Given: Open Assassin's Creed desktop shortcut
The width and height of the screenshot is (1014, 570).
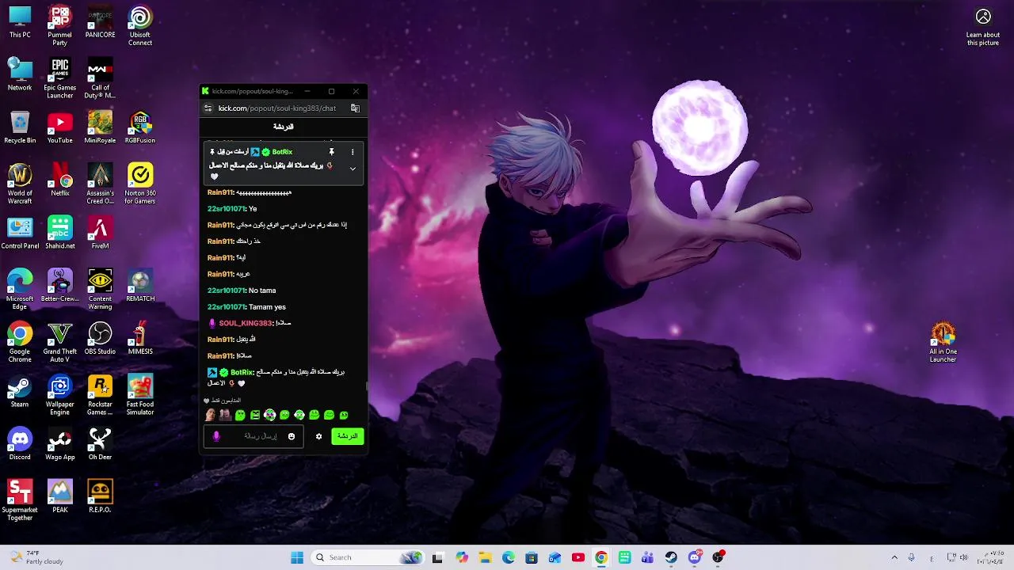Looking at the screenshot, I should [100, 184].
